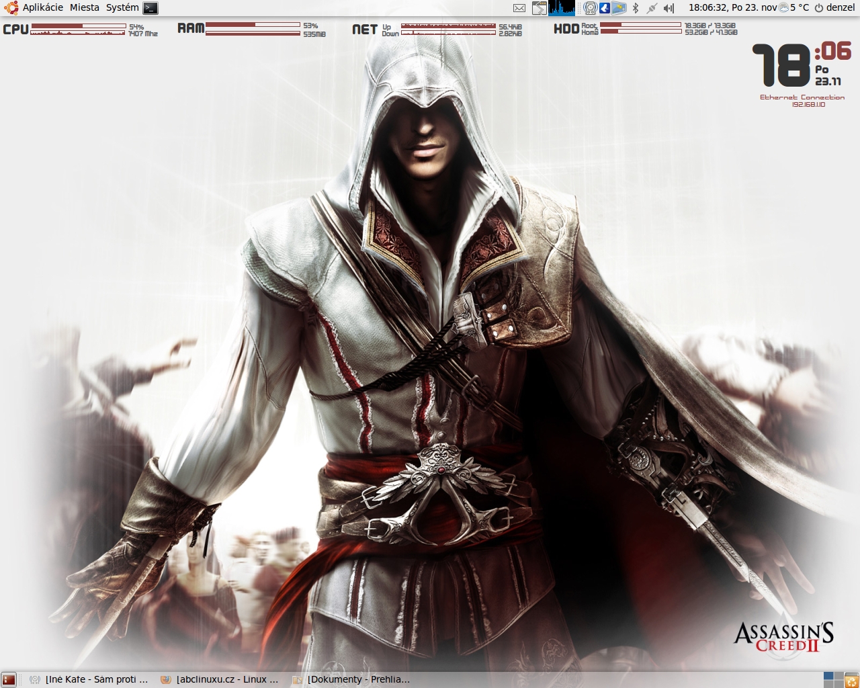Click the Ethernet Connection text
The image size is (860, 688).
pyautogui.click(x=802, y=97)
